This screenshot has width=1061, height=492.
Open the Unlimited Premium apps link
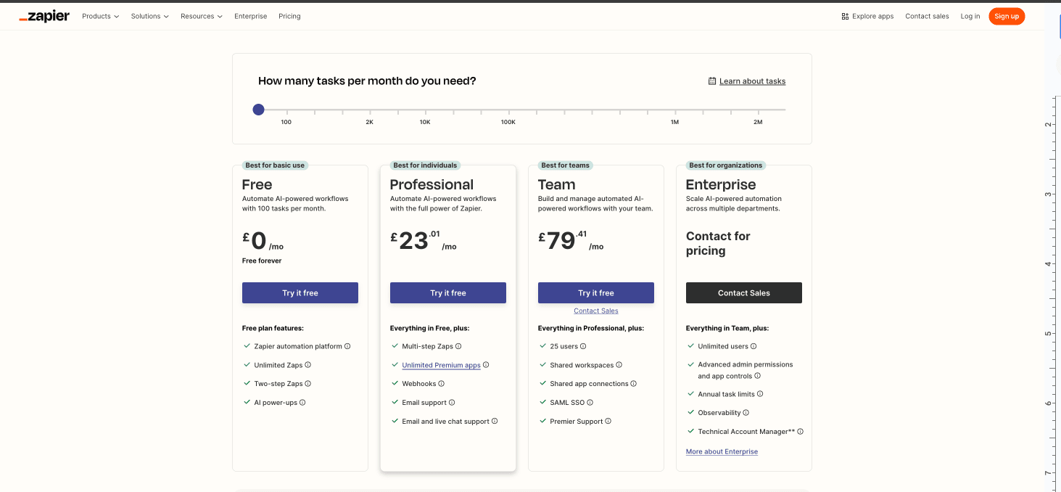(441, 365)
